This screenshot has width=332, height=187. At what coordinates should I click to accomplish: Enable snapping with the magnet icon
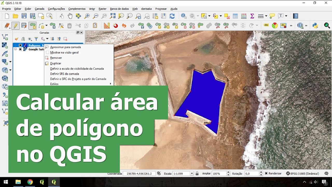(x=115, y=25)
